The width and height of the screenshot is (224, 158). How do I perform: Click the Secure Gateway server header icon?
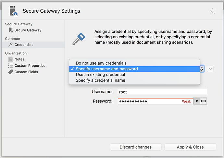[13, 11]
